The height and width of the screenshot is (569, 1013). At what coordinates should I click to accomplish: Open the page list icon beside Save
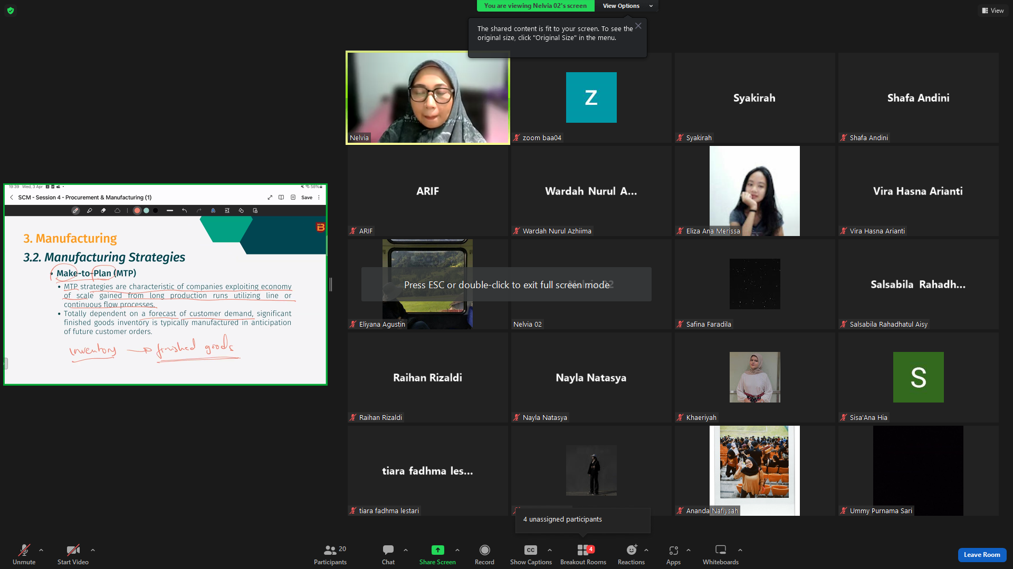click(x=293, y=198)
